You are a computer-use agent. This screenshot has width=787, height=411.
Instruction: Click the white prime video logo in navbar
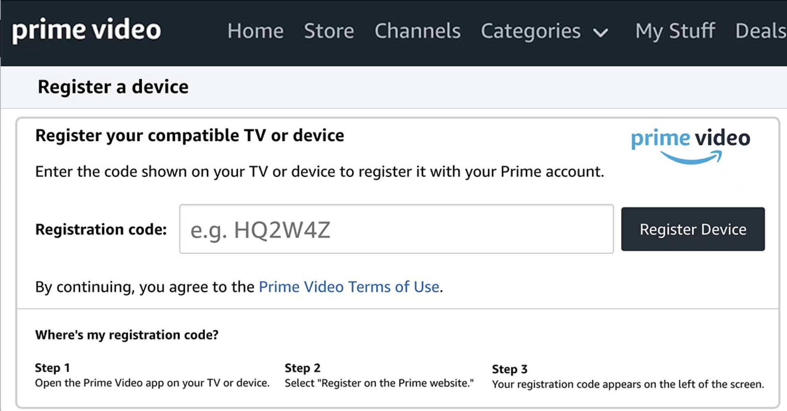pos(86,30)
